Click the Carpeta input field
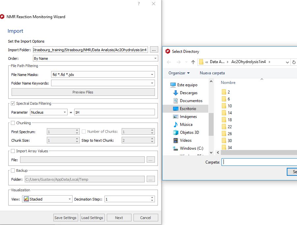The image size is (297, 225). (x=259, y=162)
